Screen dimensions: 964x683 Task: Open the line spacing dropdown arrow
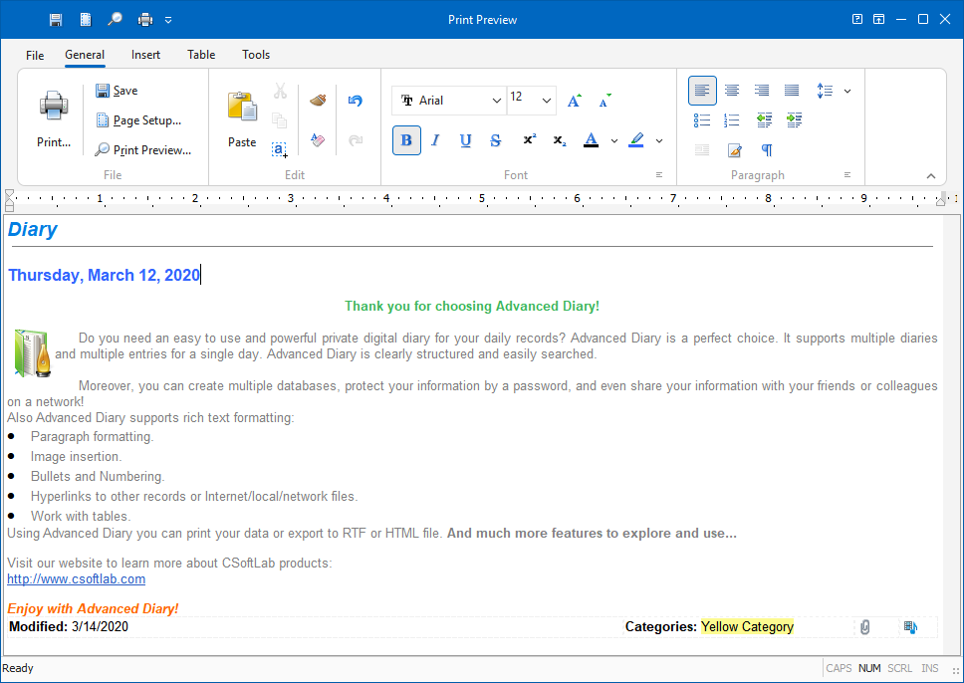(847, 91)
